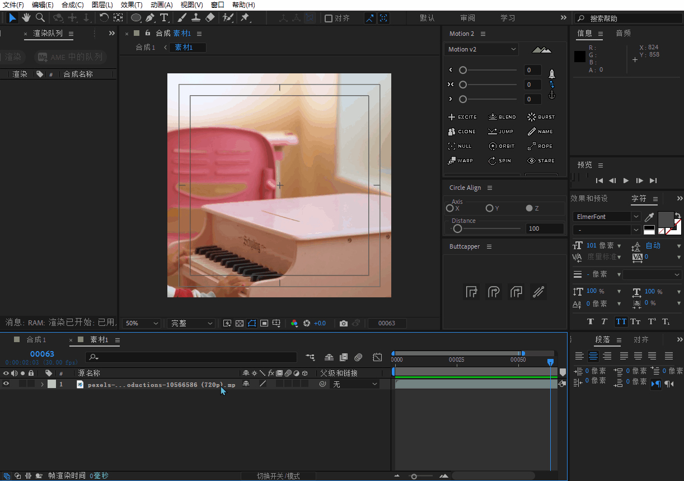Click the 搜索帮助 search field
This screenshot has height=481, width=684.
[x=628, y=18]
